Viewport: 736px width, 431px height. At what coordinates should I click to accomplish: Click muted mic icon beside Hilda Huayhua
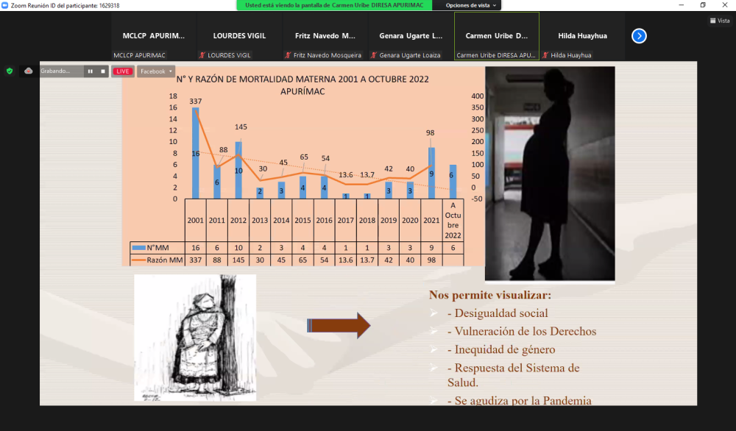pos(545,55)
